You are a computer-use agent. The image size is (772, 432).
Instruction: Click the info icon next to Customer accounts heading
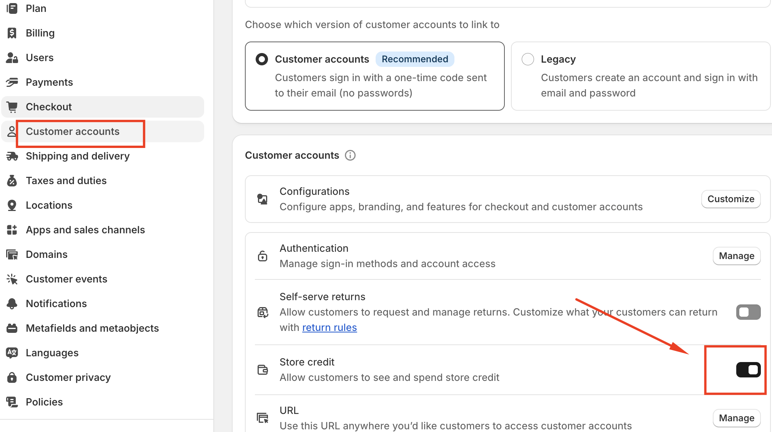pyautogui.click(x=350, y=155)
